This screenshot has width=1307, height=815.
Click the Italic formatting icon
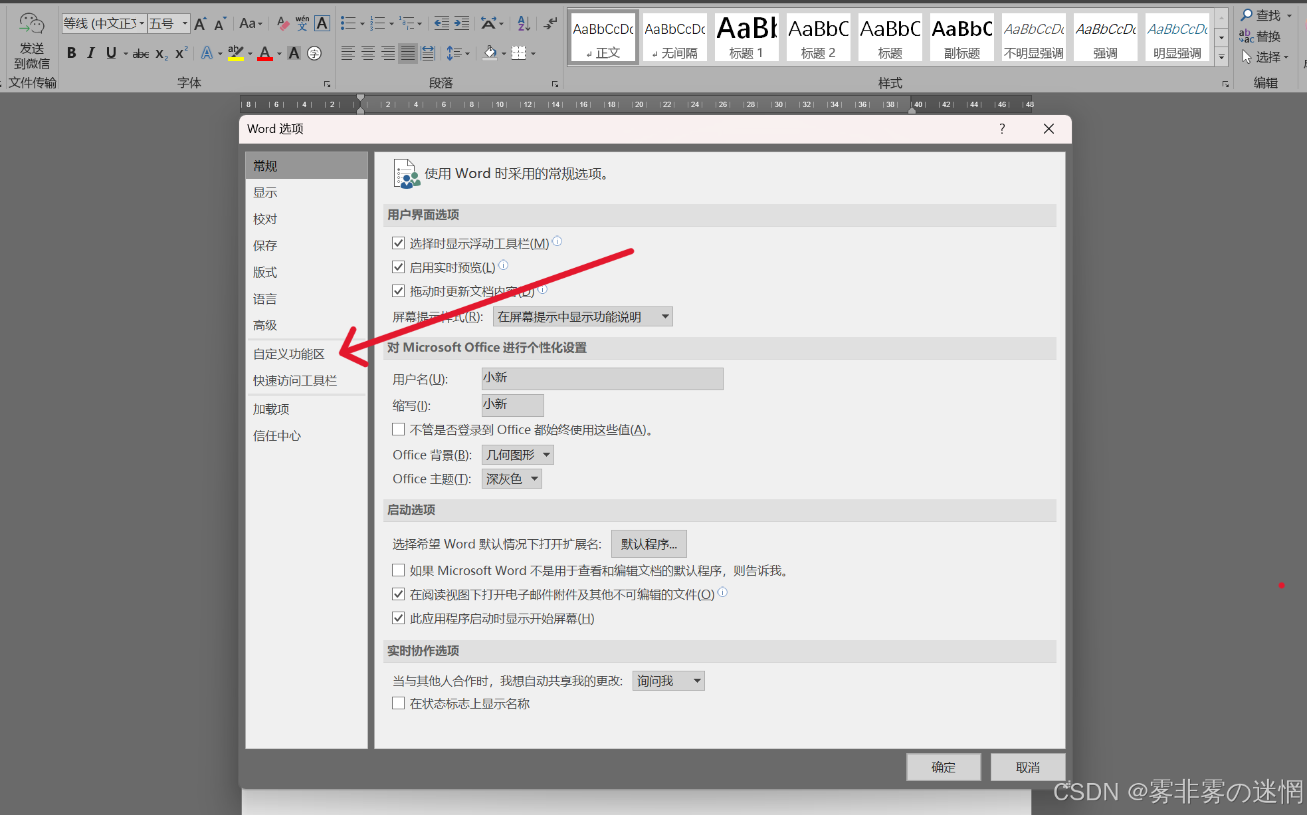pos(91,53)
